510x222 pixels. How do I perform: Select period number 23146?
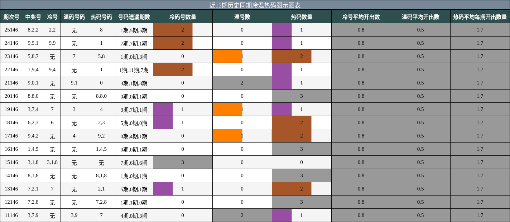[x=11, y=56]
